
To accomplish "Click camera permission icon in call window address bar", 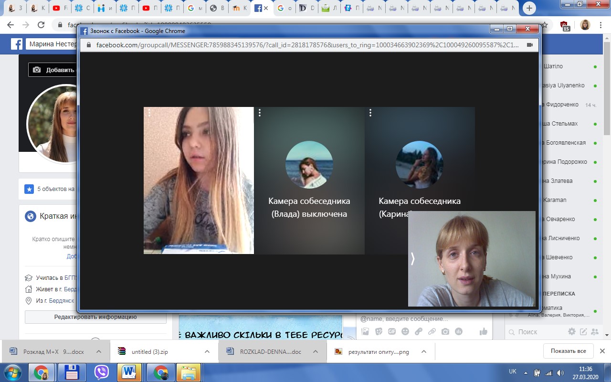I will coord(529,45).
